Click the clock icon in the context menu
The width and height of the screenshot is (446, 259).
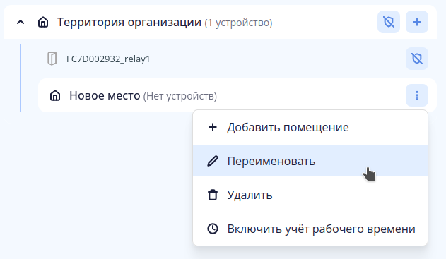click(213, 229)
